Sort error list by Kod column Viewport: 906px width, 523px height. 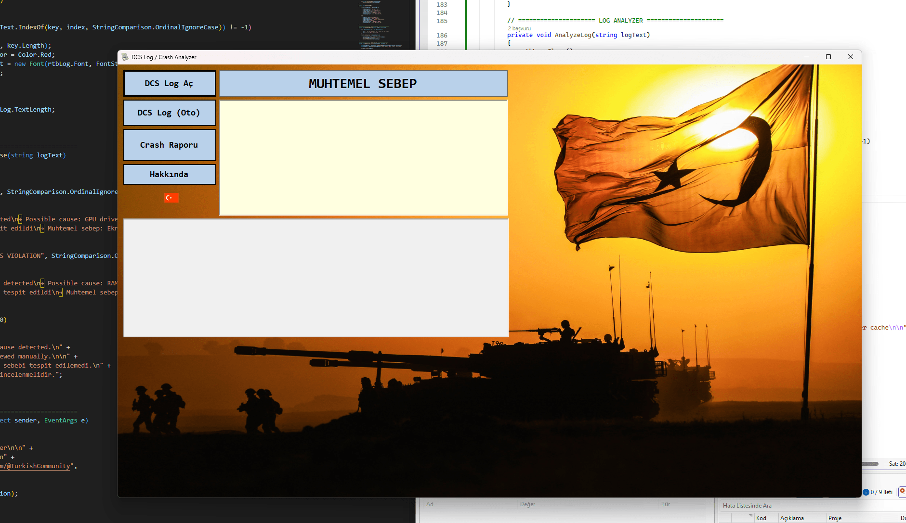[x=761, y=518]
